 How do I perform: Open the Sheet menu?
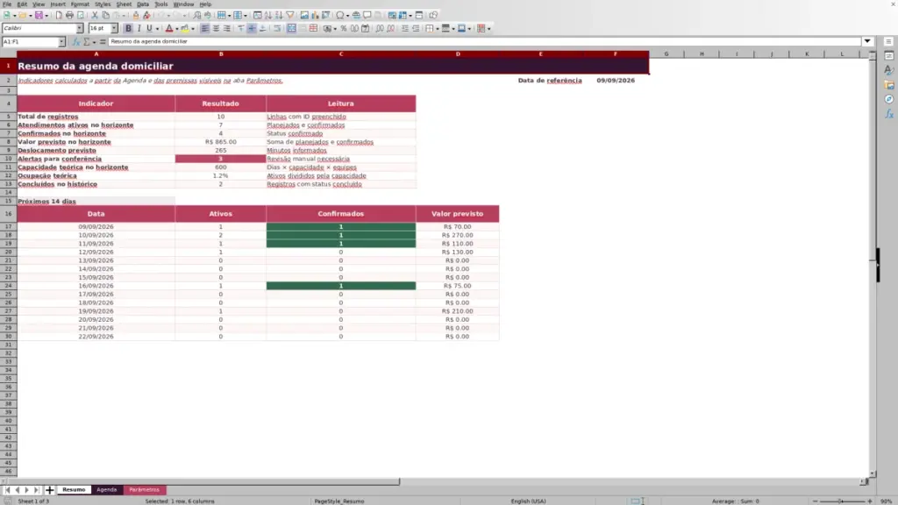click(124, 4)
